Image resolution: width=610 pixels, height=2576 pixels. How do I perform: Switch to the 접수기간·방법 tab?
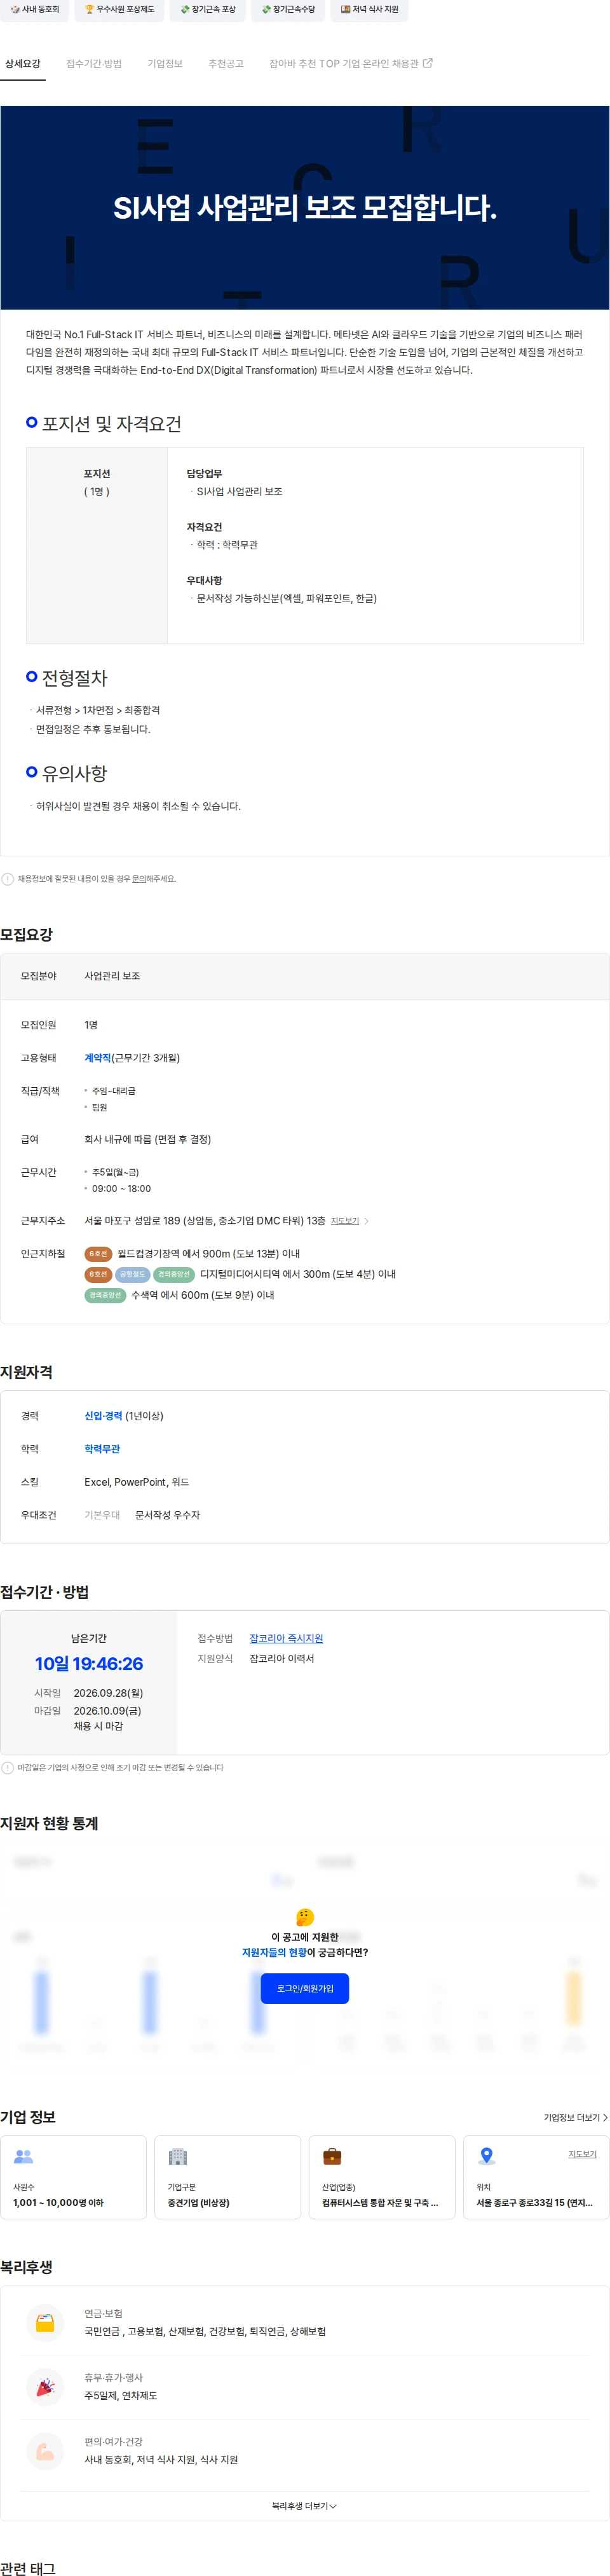[x=94, y=64]
